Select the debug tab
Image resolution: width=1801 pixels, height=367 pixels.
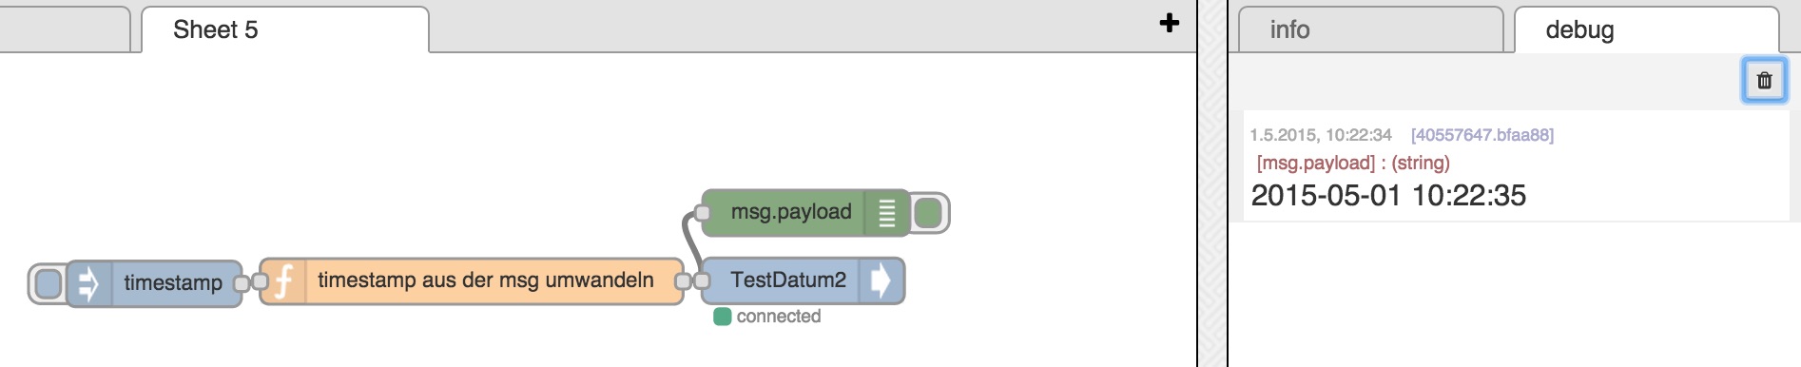coord(1646,29)
